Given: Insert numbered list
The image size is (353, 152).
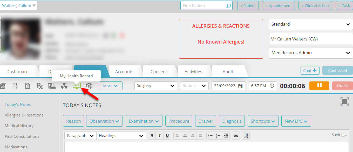Looking at the screenshot, I should [218, 135].
